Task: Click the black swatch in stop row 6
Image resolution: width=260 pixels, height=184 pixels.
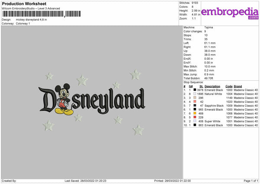Action: 195,109
